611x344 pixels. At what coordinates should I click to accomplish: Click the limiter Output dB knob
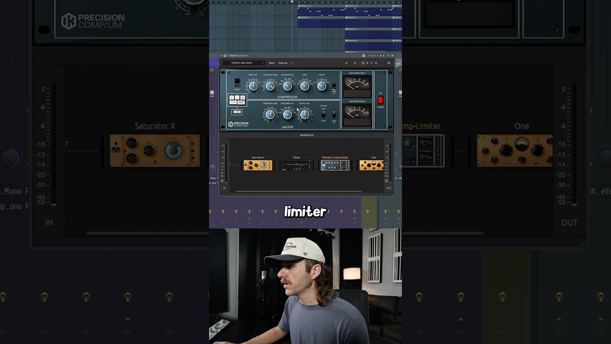[305, 115]
